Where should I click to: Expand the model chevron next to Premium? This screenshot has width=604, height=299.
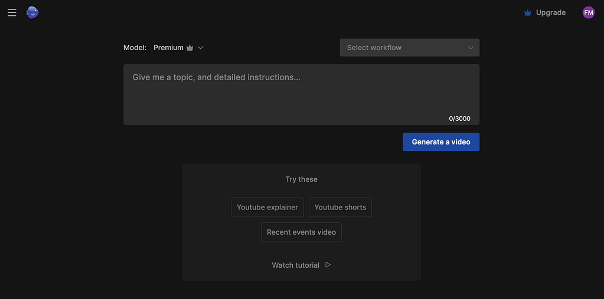tap(201, 48)
